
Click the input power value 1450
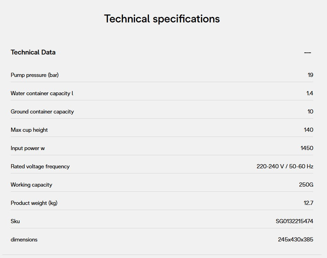(x=307, y=148)
